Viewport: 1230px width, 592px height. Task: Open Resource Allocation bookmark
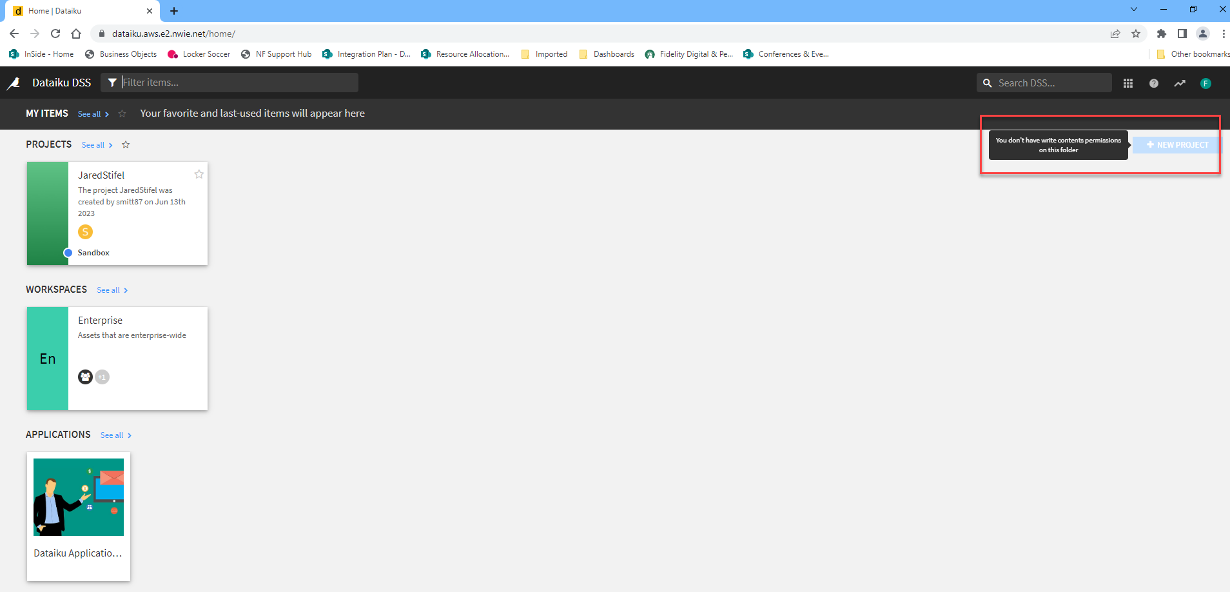point(465,54)
